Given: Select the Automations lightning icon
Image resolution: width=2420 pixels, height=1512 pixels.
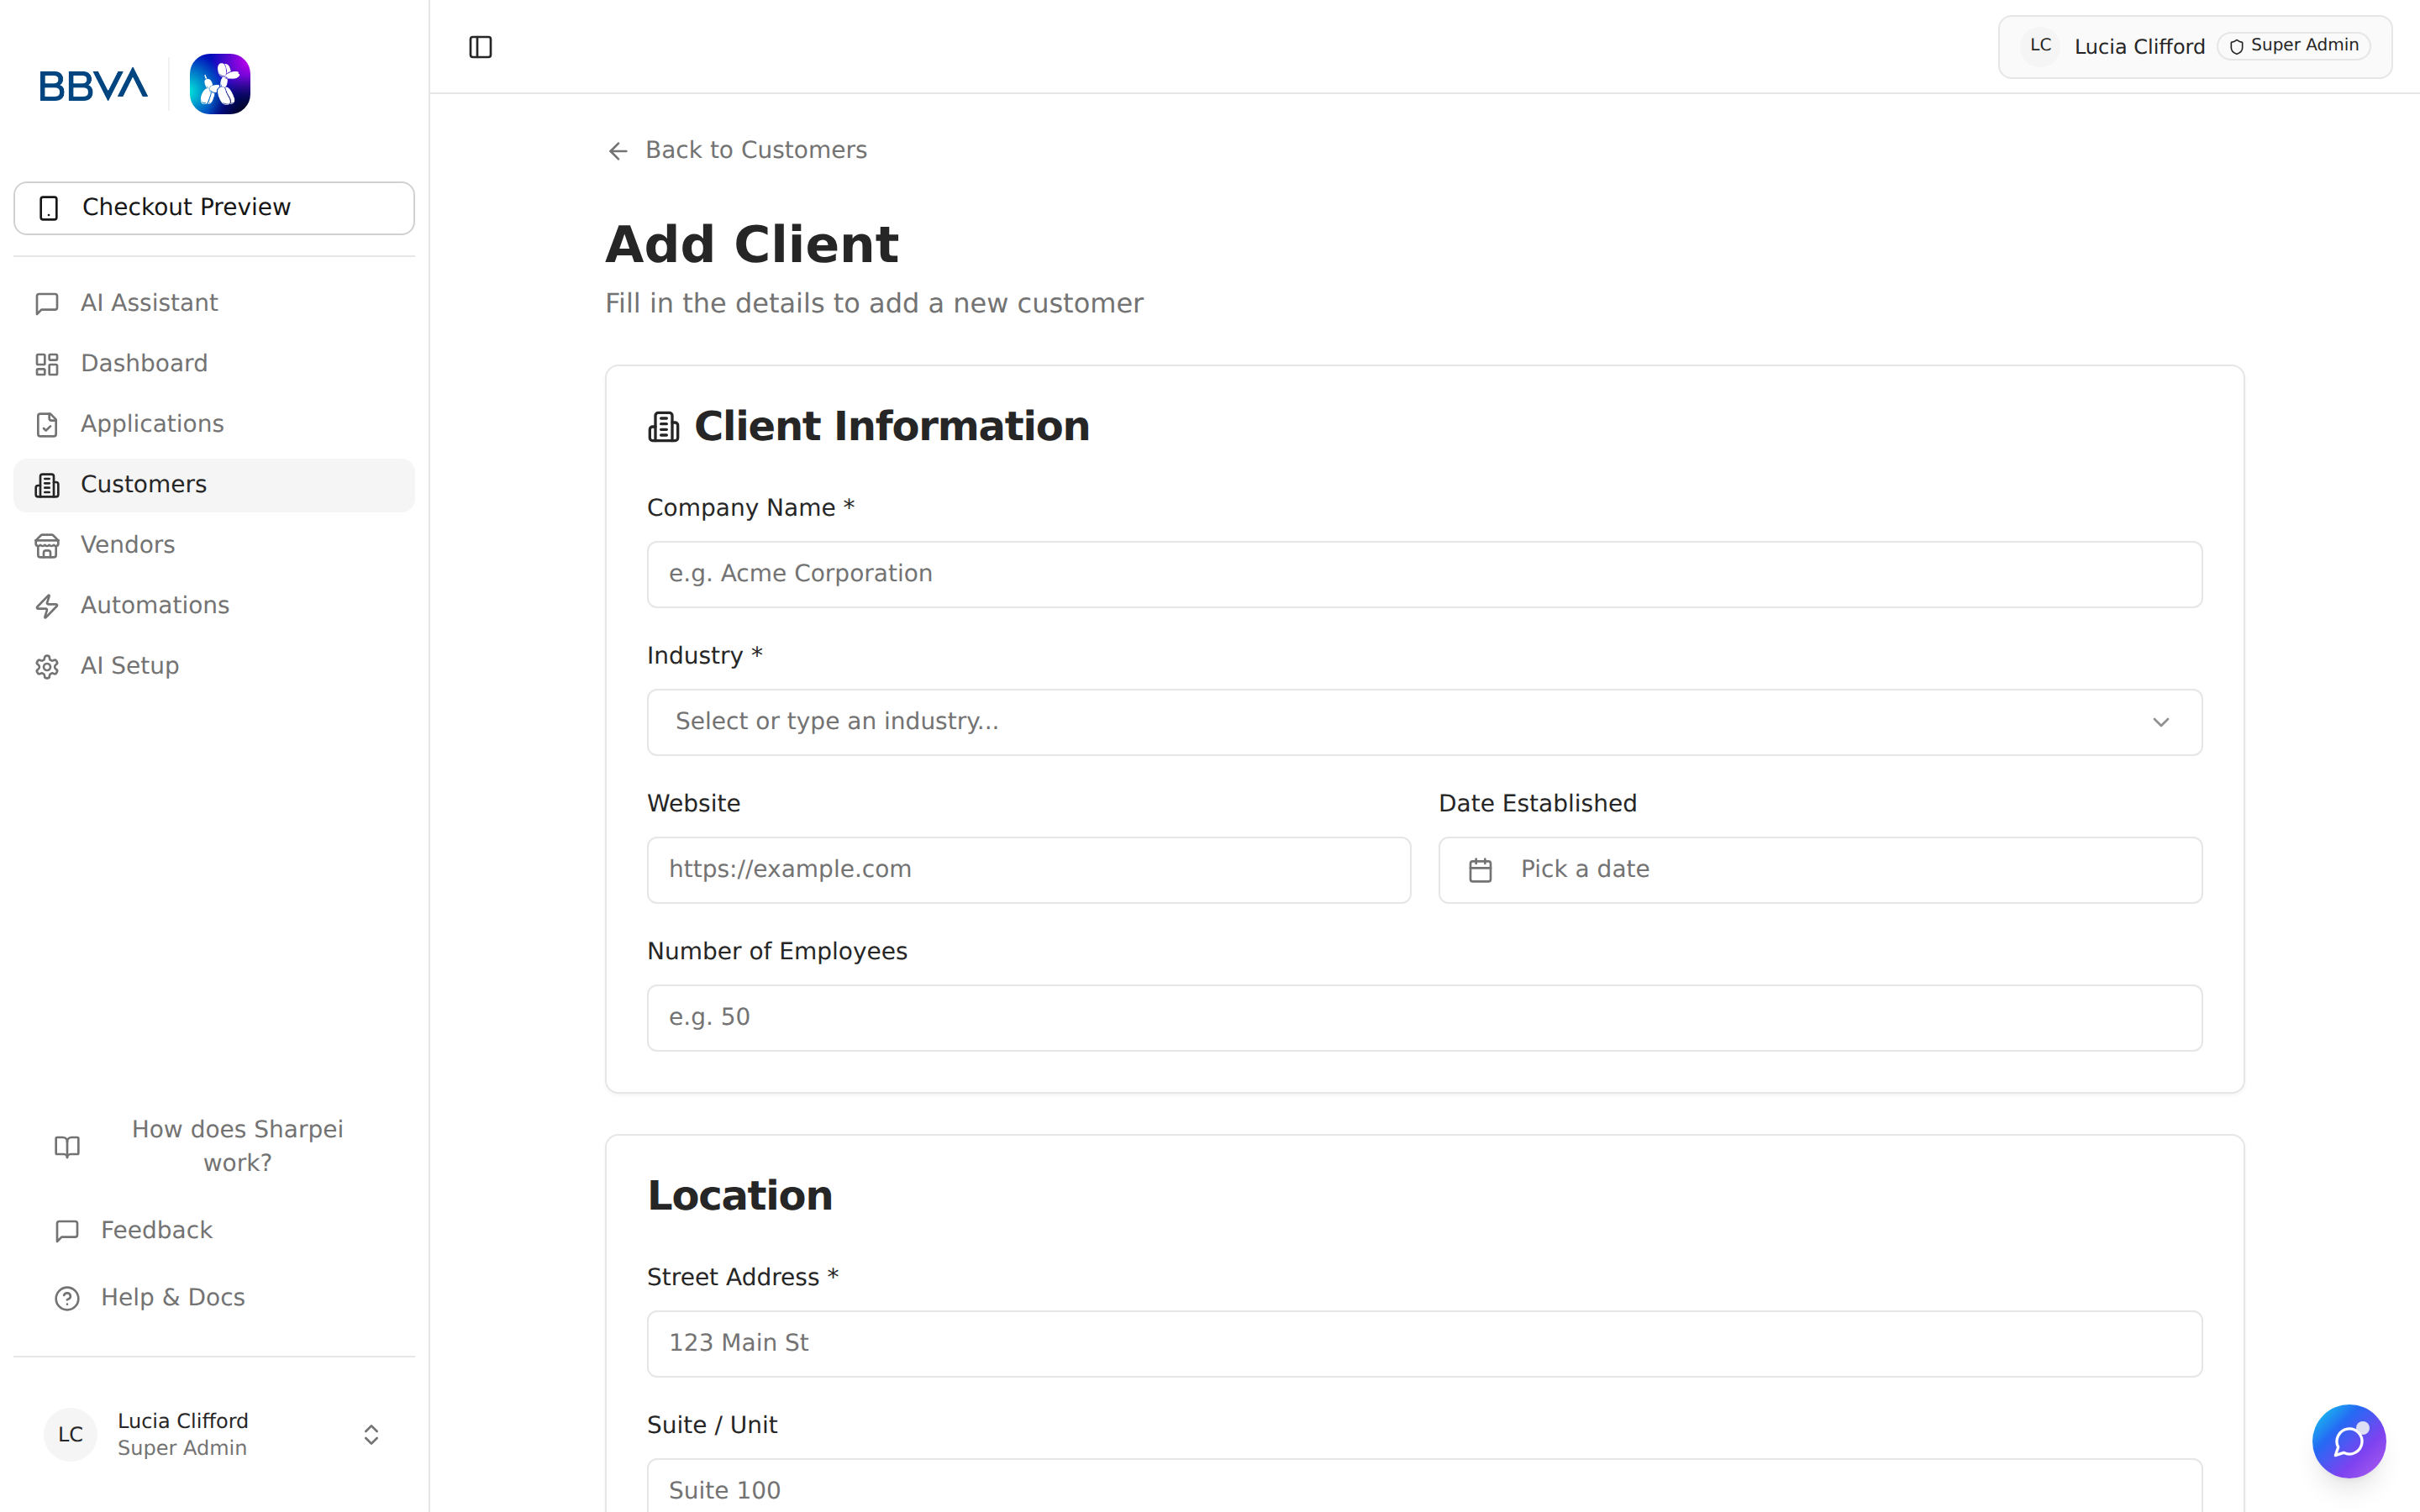Looking at the screenshot, I should pos(48,606).
